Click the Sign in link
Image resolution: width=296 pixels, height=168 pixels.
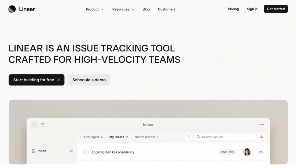click(252, 9)
